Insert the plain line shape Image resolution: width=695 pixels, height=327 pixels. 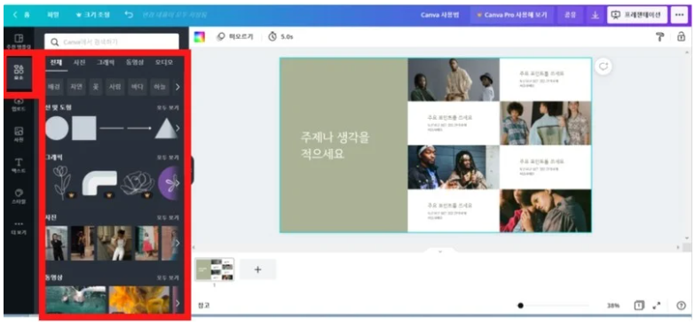pos(112,128)
